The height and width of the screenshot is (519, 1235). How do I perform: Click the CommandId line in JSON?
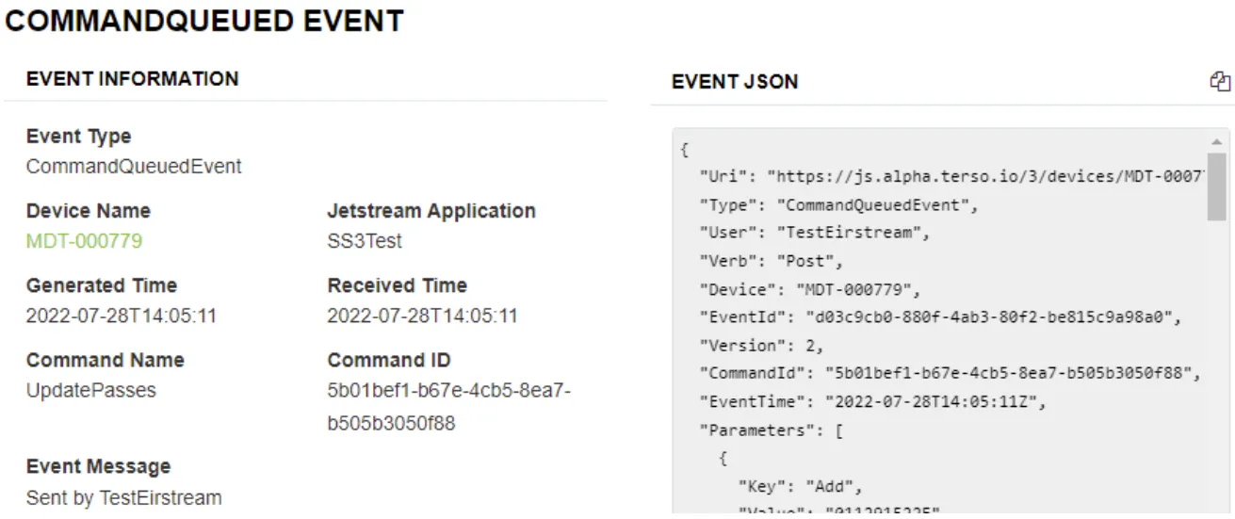point(950,374)
